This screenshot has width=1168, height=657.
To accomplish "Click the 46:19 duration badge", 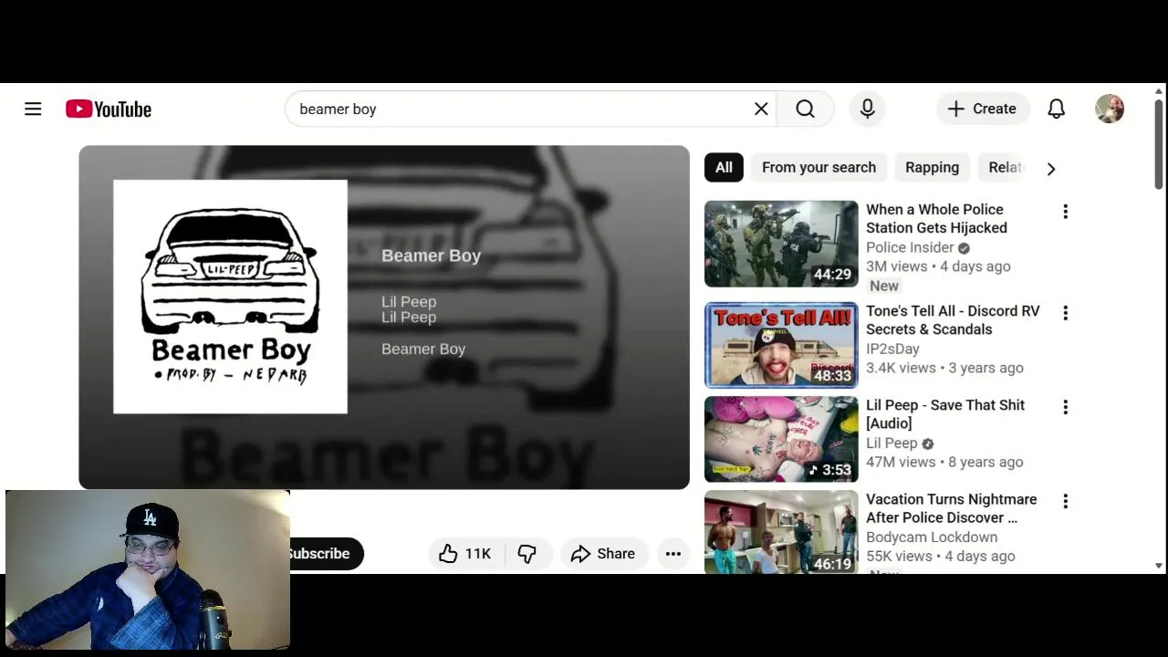I will pos(832,564).
